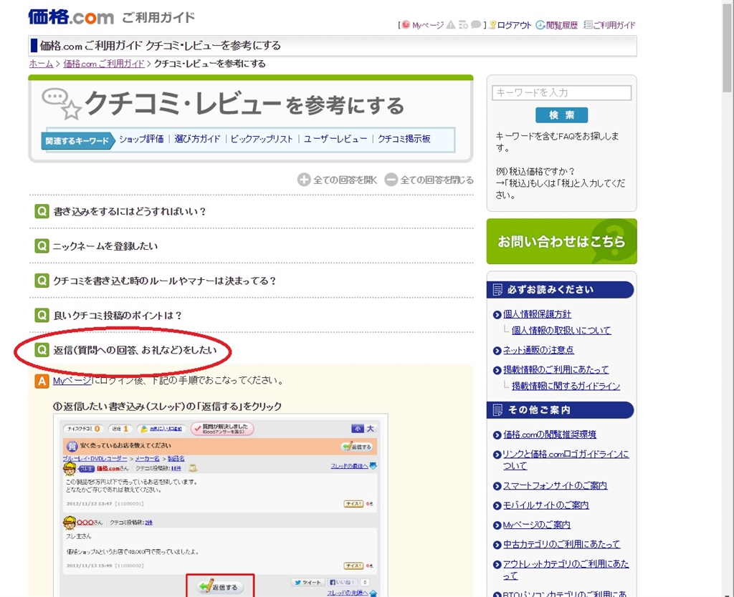This screenshot has height=597, width=734.
Task: Open リンクと価格.comロゴガイドラインについて link
Action: [566, 460]
